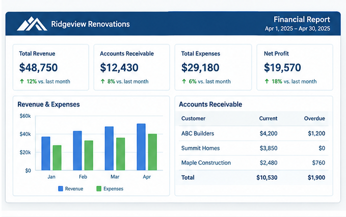The width and height of the screenshot is (346, 217).
Task: Click the March blue revenue bar
Action: (x=109, y=148)
